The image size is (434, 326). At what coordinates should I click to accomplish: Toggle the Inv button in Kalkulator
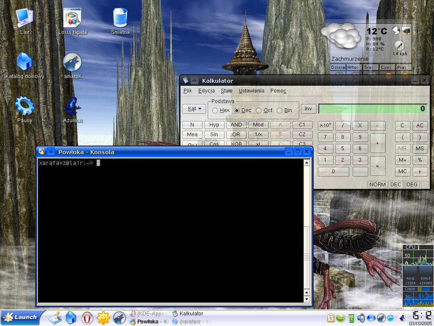[309, 108]
